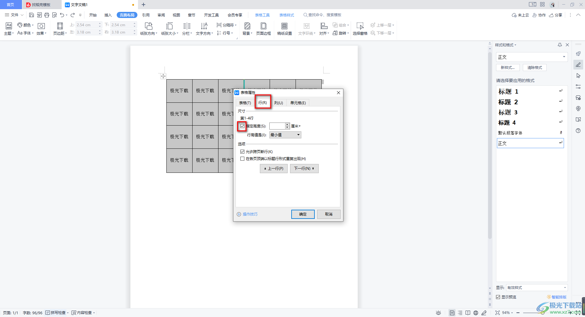Apply the 标题 3 style
This screenshot has height=317, width=585.
[530, 112]
